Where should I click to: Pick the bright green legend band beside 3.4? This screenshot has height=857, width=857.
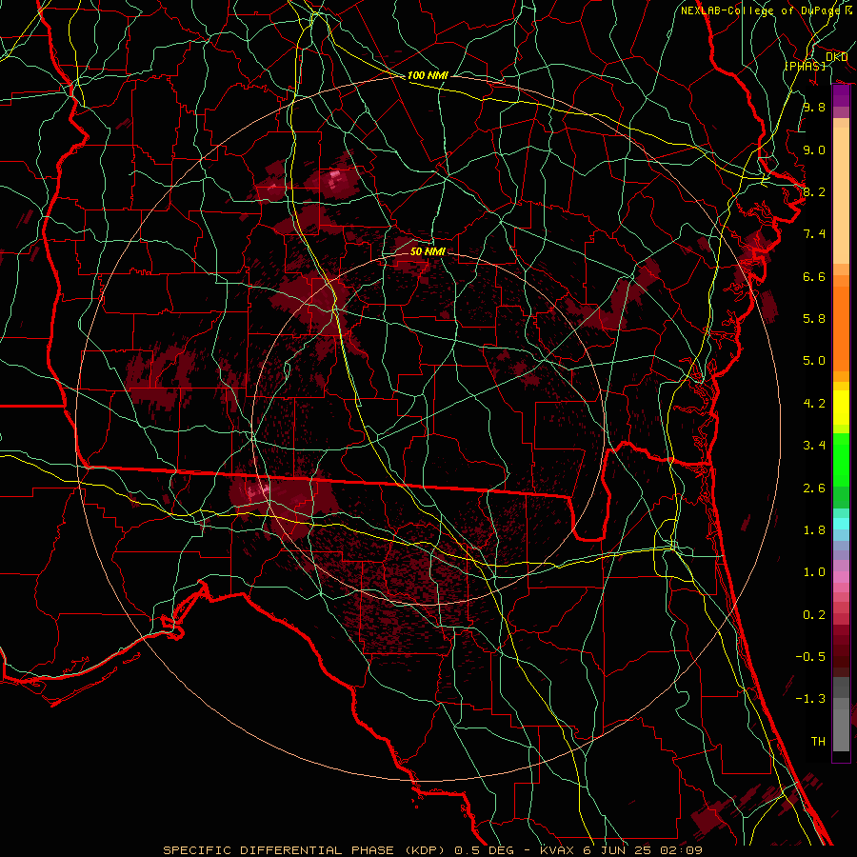pos(841,459)
